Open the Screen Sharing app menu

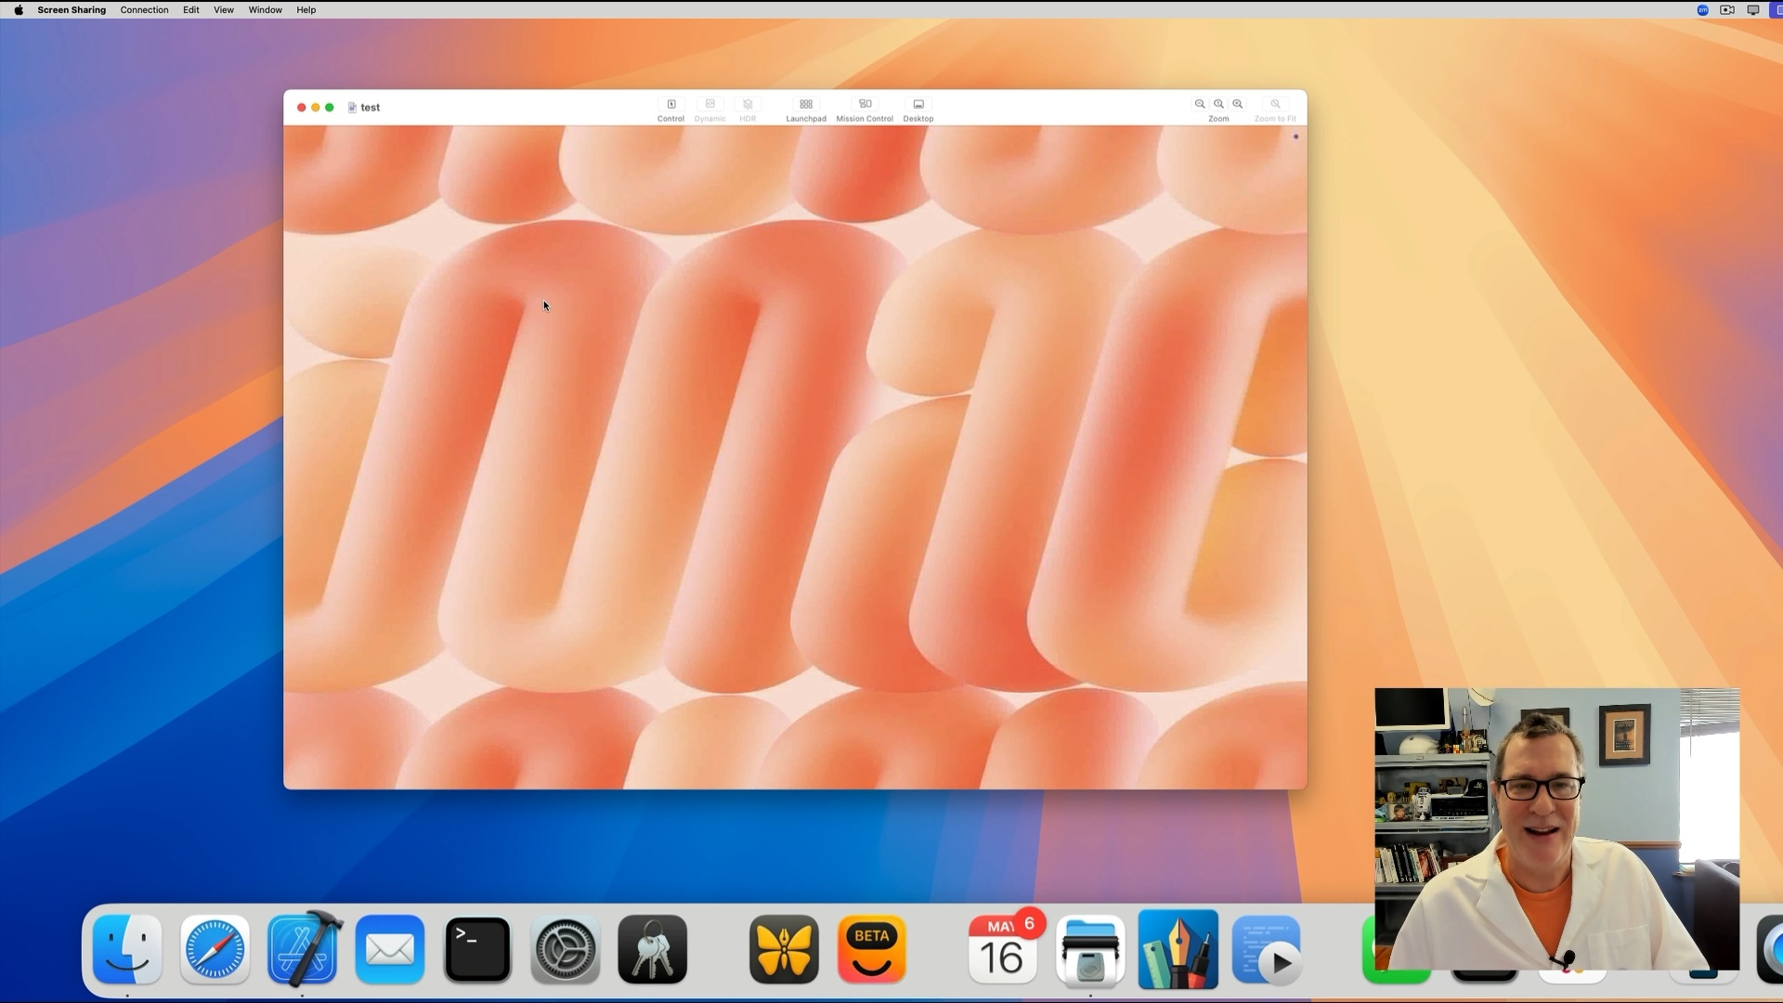click(72, 10)
